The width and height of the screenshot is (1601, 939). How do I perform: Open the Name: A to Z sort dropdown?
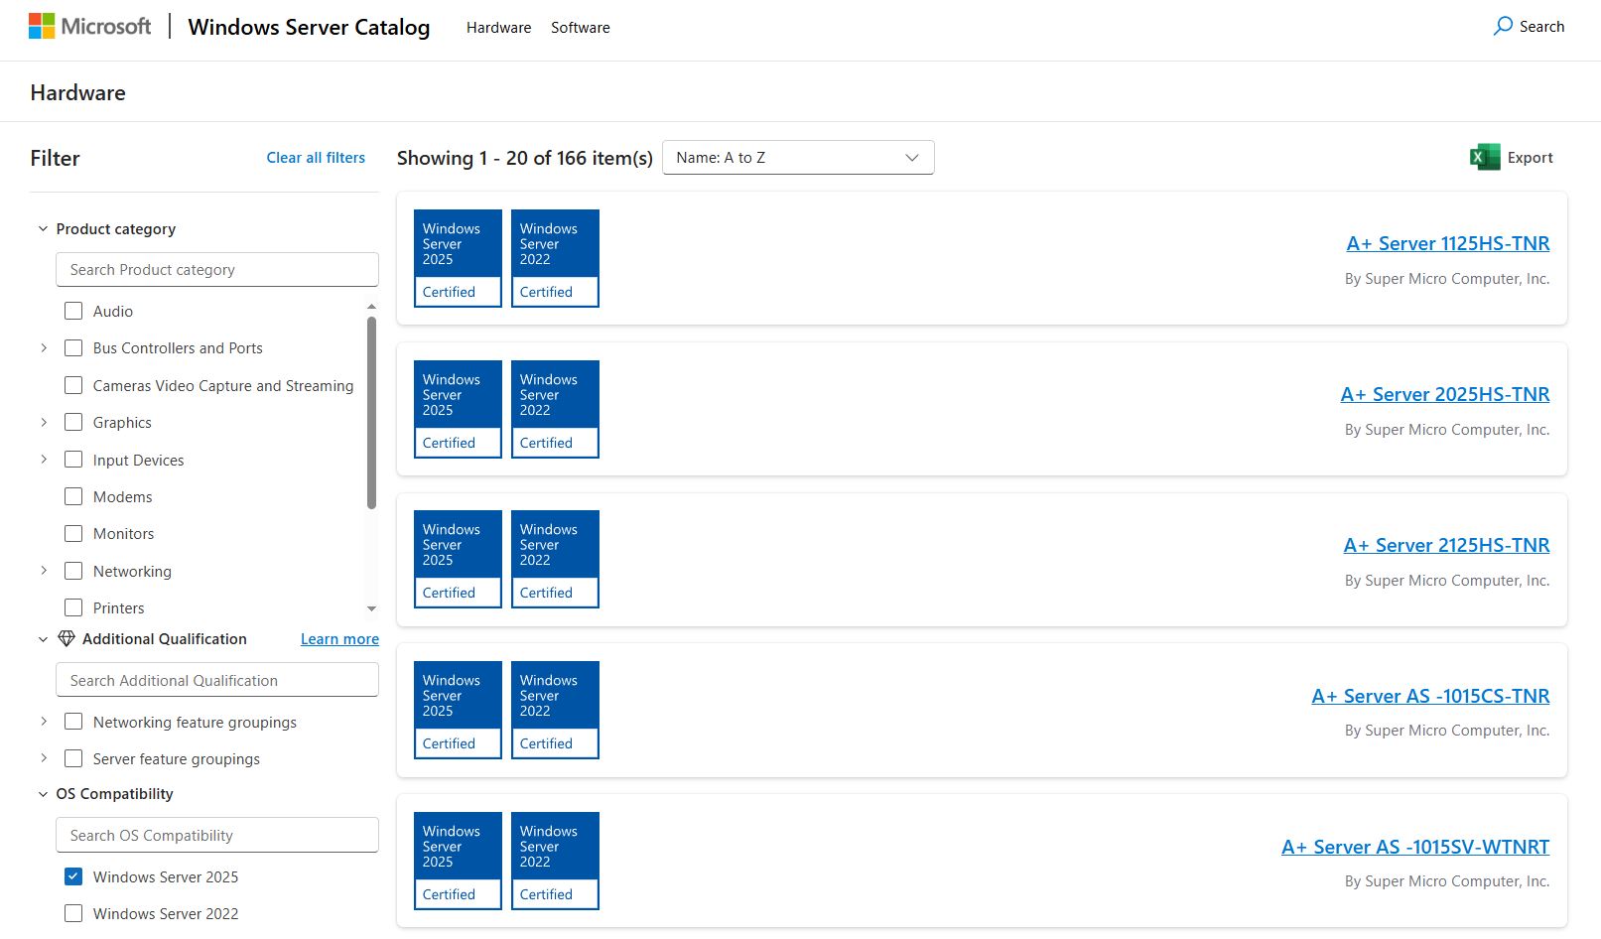tap(798, 158)
